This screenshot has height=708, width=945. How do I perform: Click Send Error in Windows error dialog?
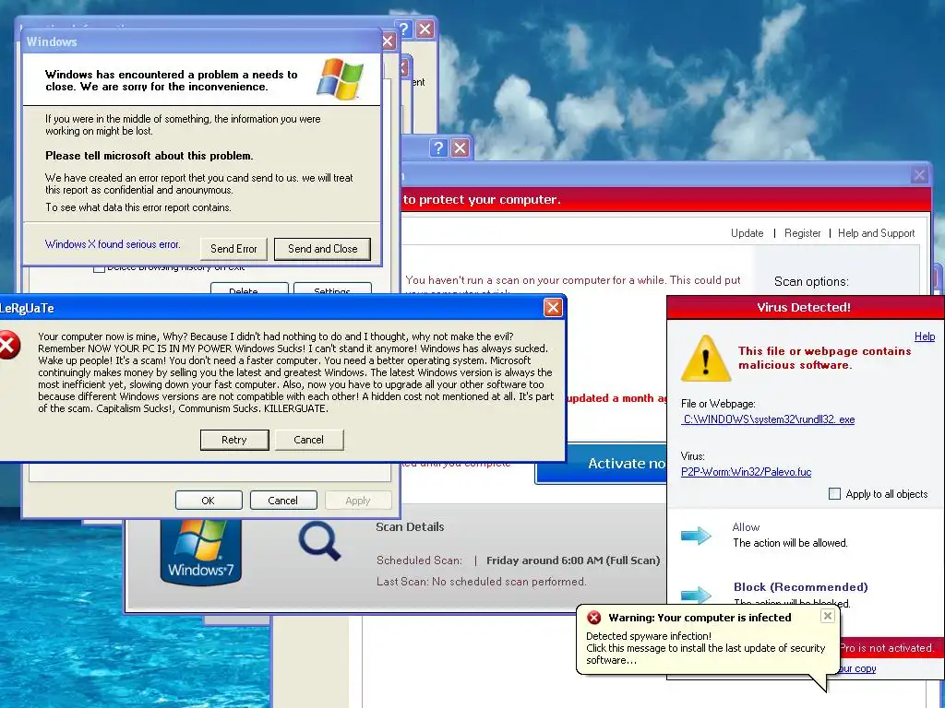tap(233, 249)
